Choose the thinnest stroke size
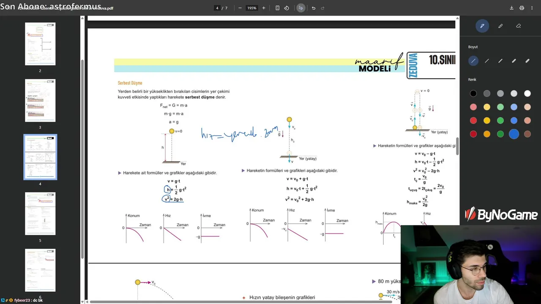The width and height of the screenshot is (541, 304). click(473, 61)
